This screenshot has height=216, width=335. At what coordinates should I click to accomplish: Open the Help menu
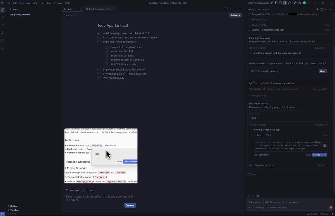click(68, 3)
